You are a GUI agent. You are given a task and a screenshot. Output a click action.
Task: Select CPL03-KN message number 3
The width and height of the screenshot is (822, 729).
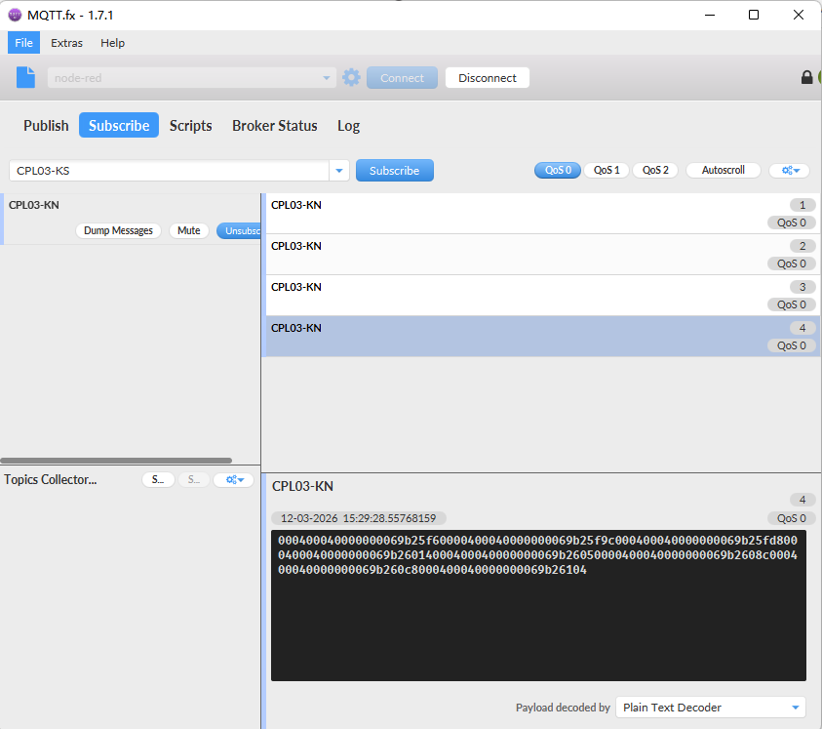[542, 296]
